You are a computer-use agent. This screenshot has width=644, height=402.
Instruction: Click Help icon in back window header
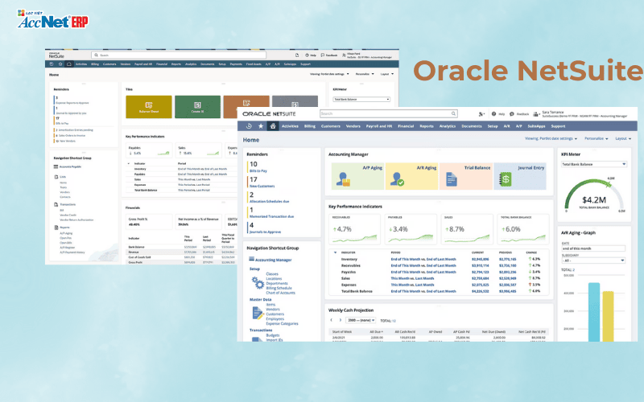coord(308,55)
